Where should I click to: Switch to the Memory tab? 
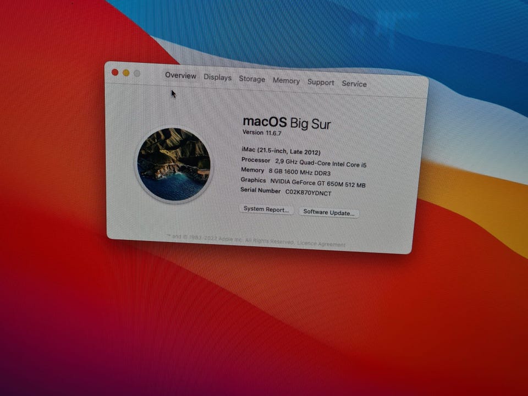coord(286,81)
